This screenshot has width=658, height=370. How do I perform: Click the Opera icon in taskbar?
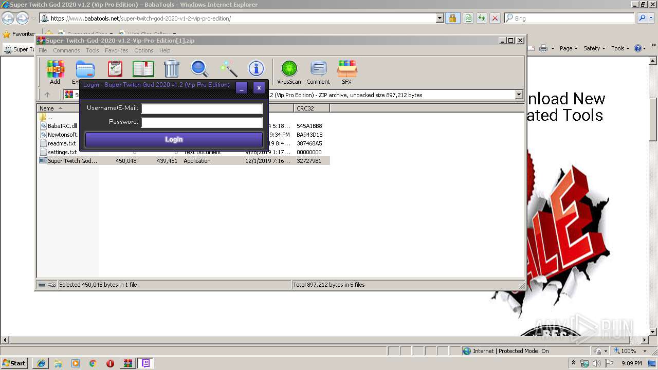(x=110, y=363)
